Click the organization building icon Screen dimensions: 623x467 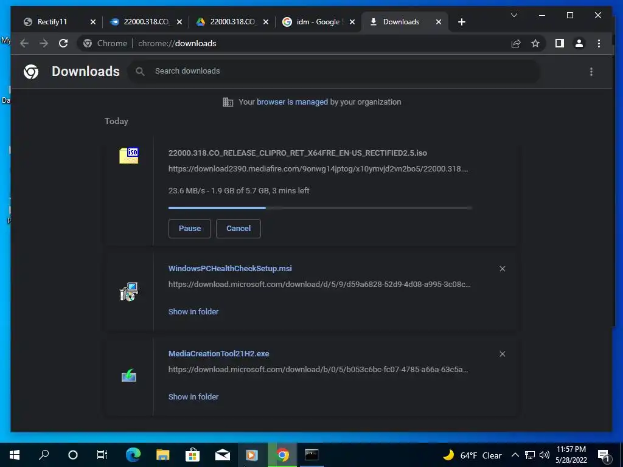pyautogui.click(x=228, y=102)
